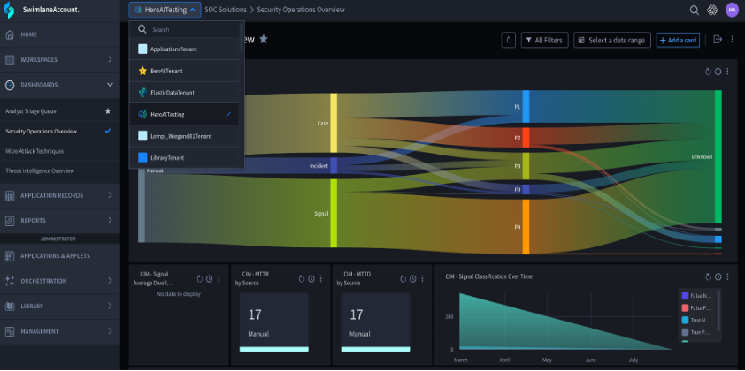Open kebab menu on CIM - Signal Average Dwell card

click(x=219, y=279)
